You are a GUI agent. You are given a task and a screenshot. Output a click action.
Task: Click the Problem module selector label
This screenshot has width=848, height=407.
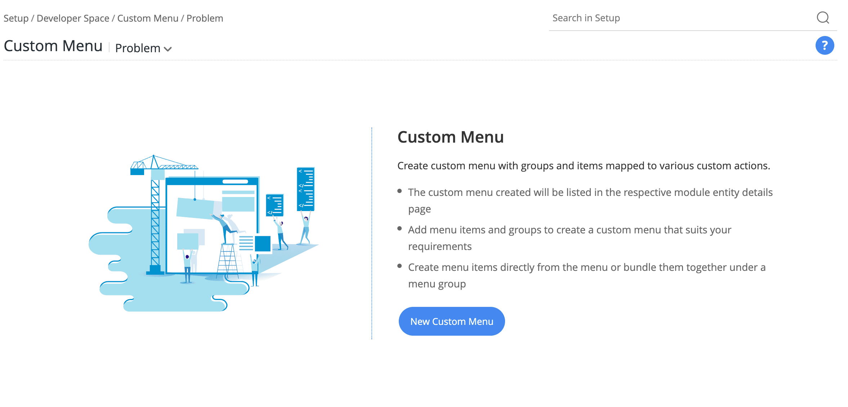(x=138, y=48)
